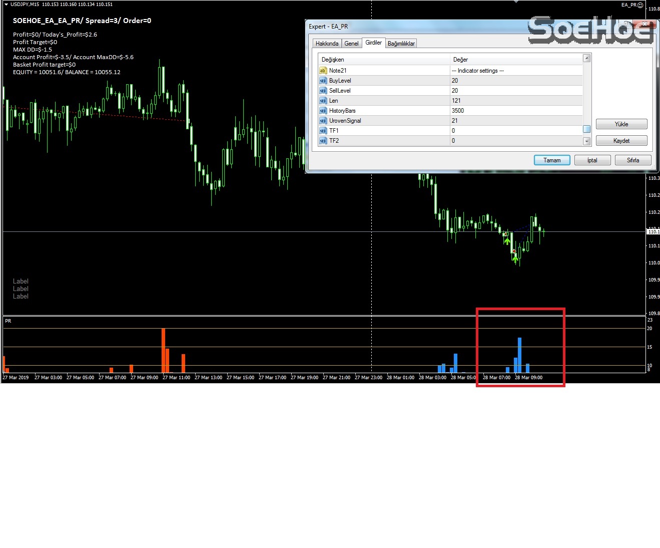Select the Len value field 121
Viewport: 660px width, 548px height.
tap(515, 101)
